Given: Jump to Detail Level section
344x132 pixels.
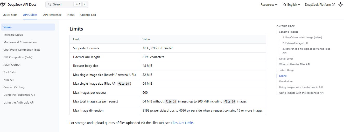Looking at the screenshot, I should coord(286,59).
